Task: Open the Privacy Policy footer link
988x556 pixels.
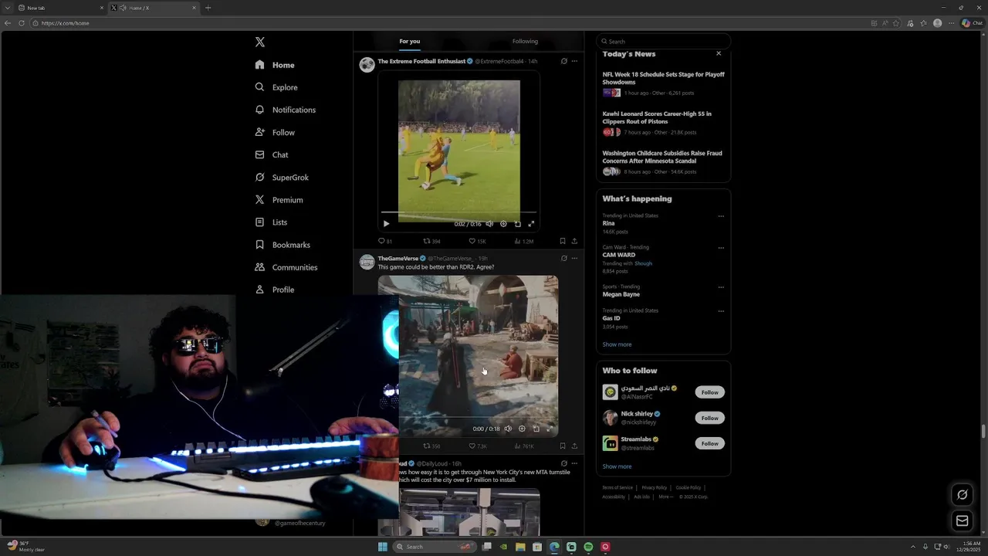Action: pos(654,487)
